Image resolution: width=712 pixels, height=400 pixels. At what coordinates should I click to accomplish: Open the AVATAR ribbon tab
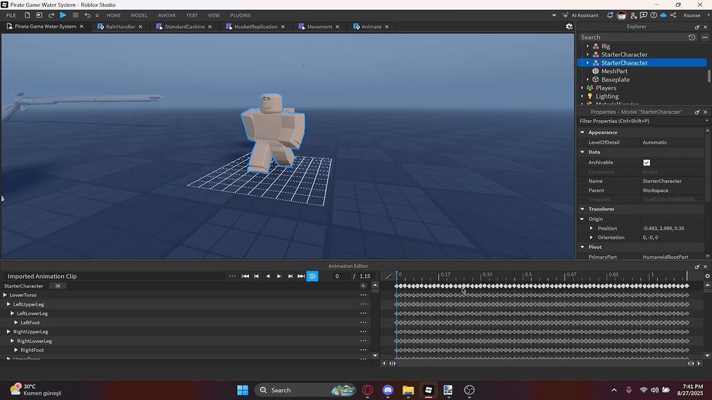[x=167, y=15]
